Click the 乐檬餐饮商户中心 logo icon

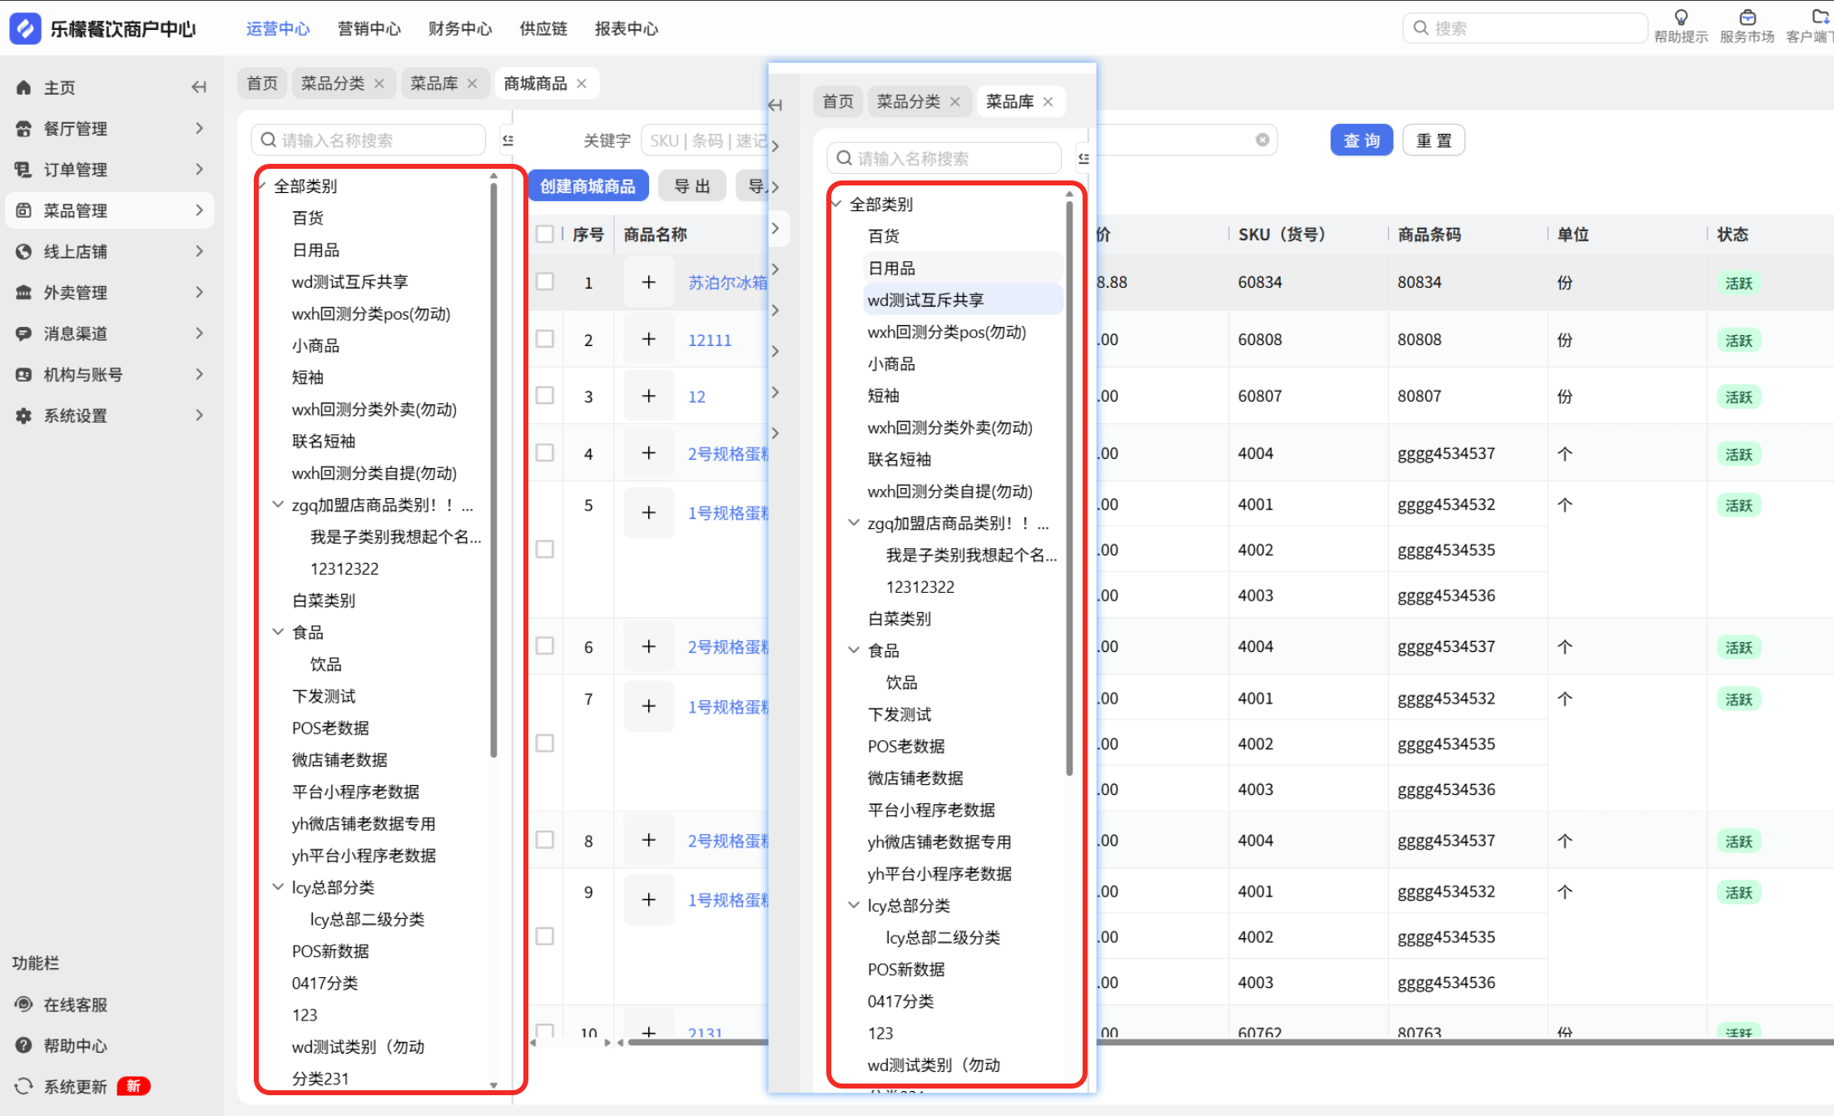(25, 28)
